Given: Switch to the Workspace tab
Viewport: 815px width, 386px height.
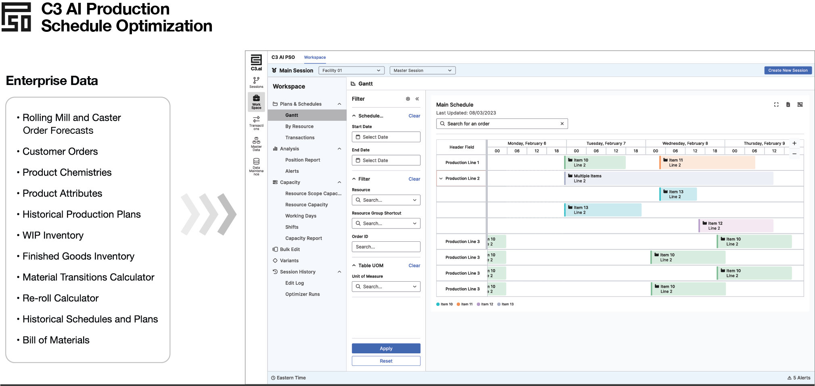Looking at the screenshot, I should pyautogui.click(x=315, y=57).
